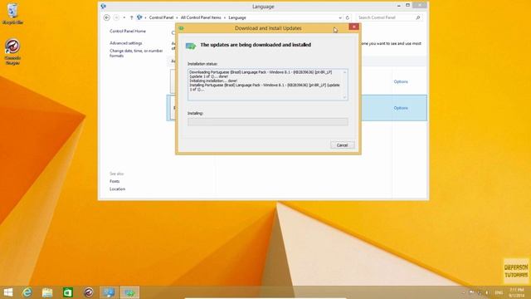
Task: Go forward in the Language window
Action: 116,17
